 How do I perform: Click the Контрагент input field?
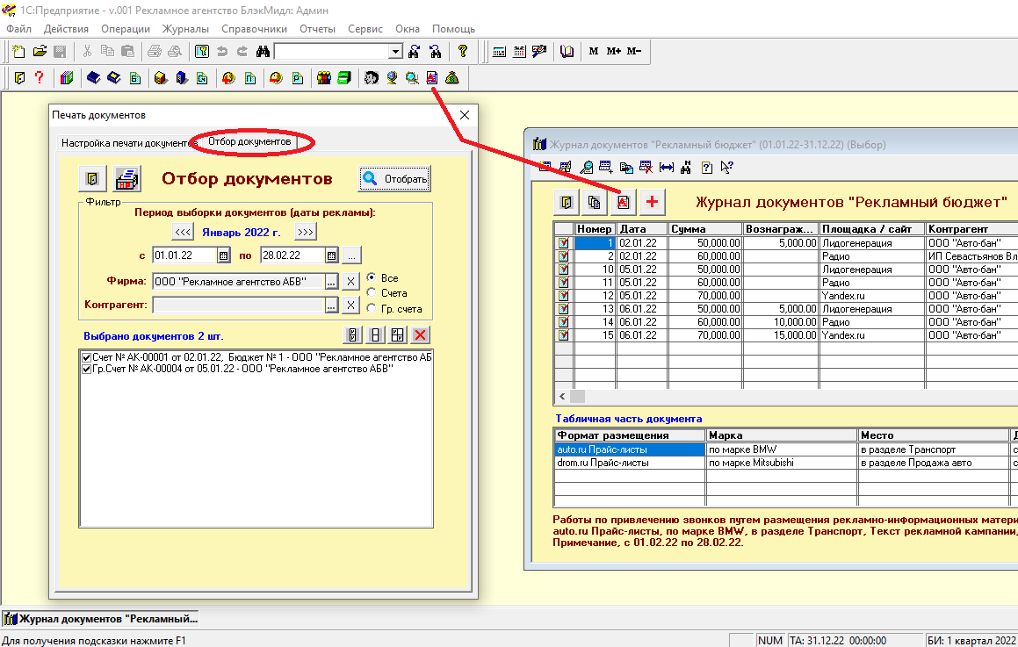tap(238, 305)
